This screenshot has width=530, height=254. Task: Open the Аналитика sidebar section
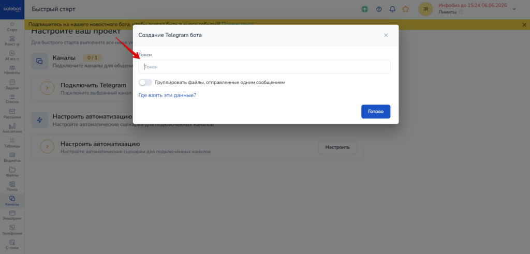pyautogui.click(x=12, y=128)
